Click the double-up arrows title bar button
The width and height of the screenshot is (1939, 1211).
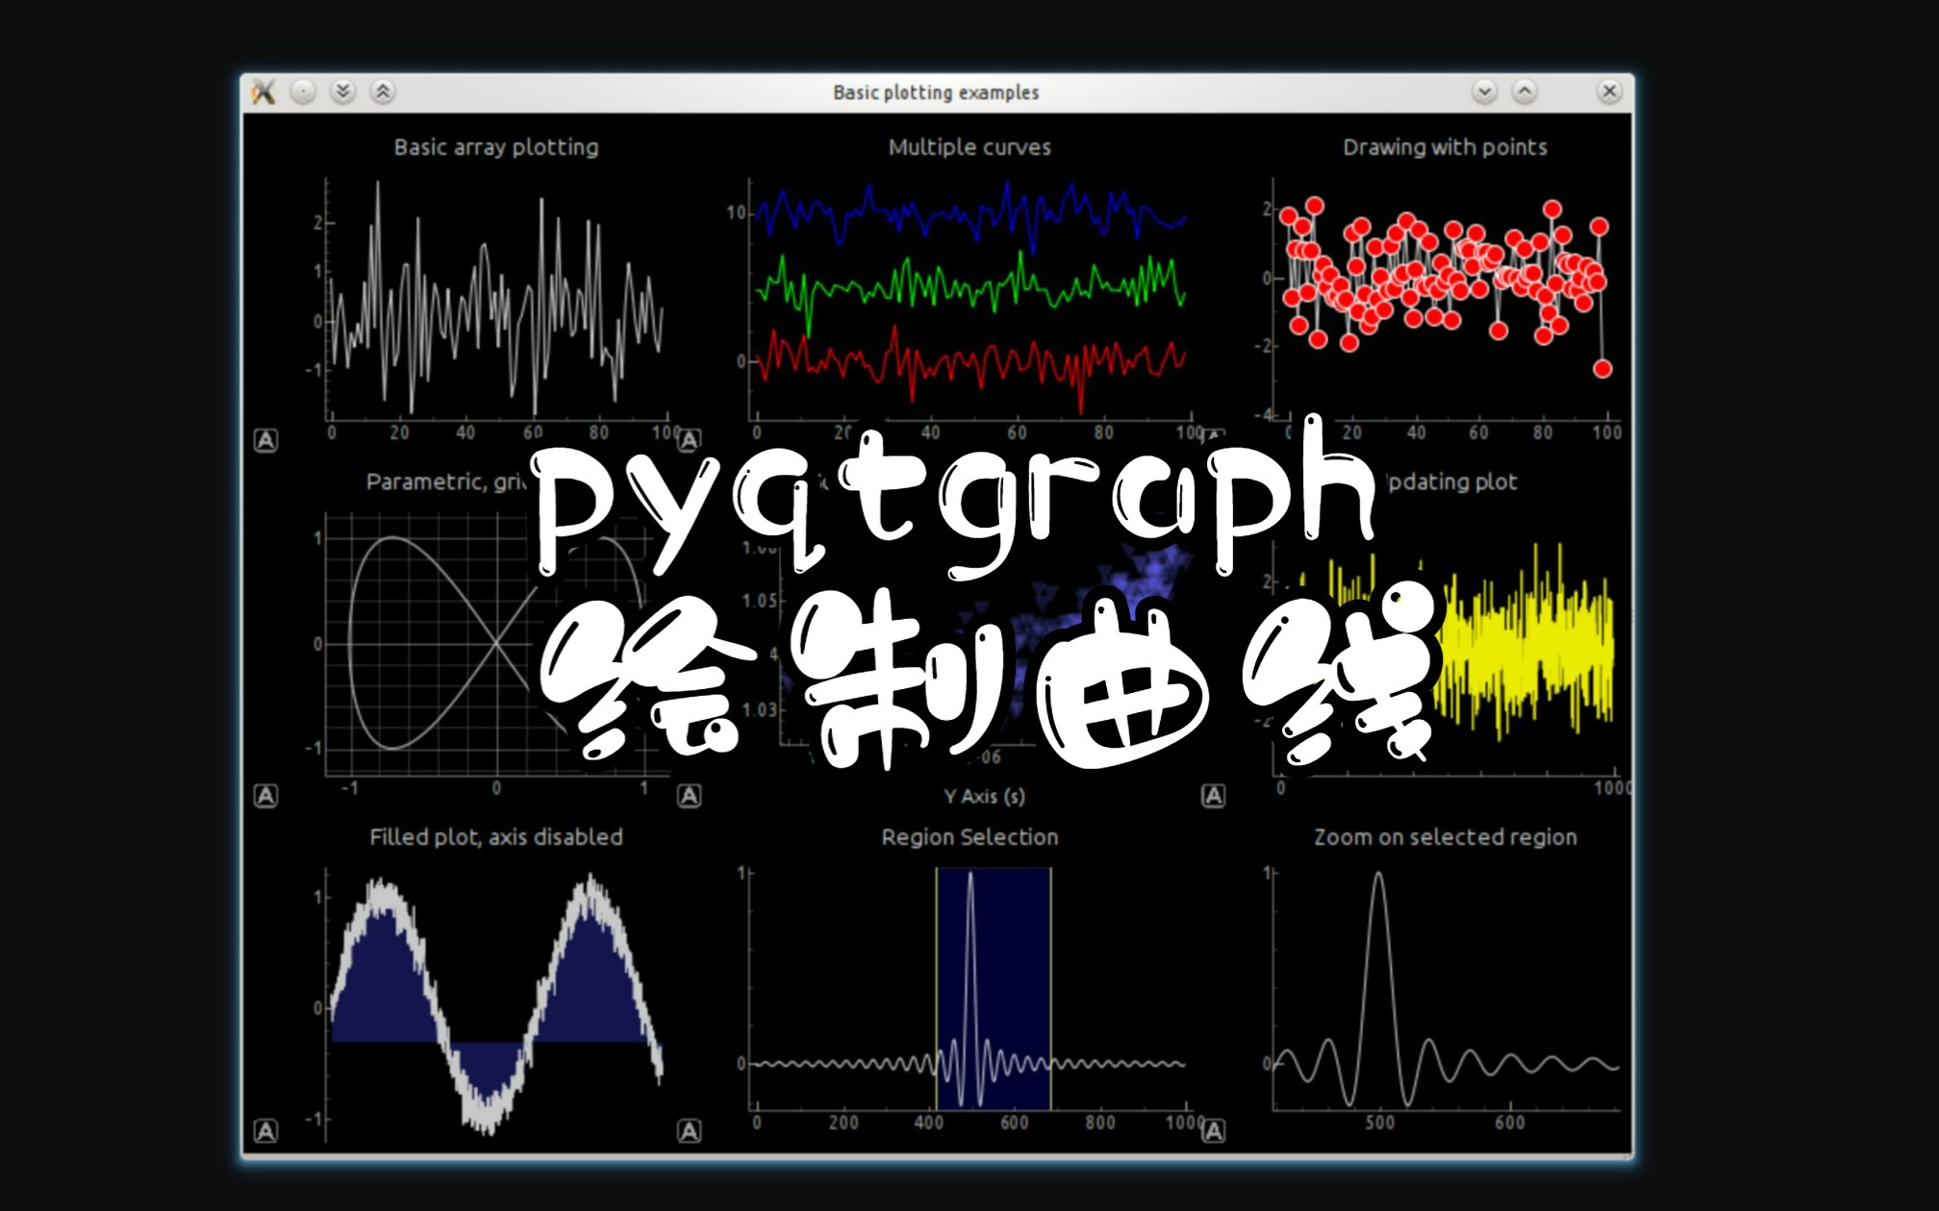pyautogui.click(x=382, y=92)
